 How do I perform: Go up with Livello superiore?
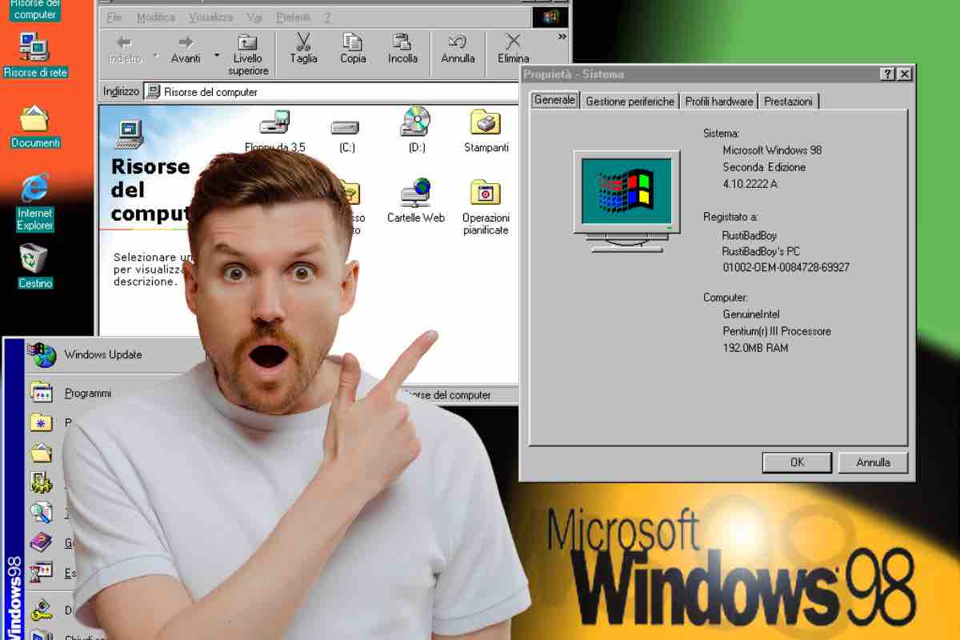248,54
